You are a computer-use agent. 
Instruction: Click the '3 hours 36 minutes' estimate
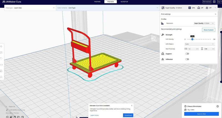[194, 106]
